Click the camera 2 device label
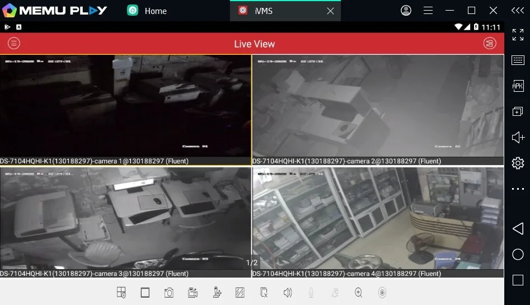 pyautogui.click(x=347, y=161)
